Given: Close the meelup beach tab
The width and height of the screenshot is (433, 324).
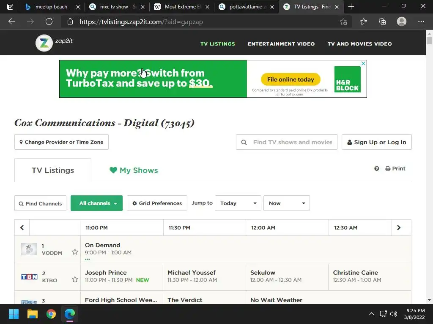Looking at the screenshot, I should 78,7.
